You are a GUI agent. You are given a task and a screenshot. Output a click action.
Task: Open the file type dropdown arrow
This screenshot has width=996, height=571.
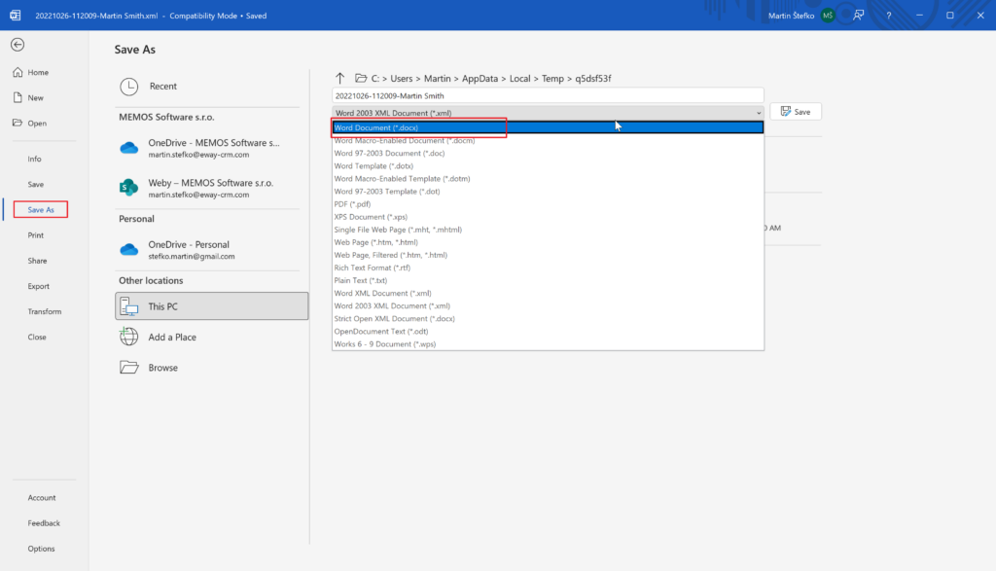pyautogui.click(x=758, y=113)
